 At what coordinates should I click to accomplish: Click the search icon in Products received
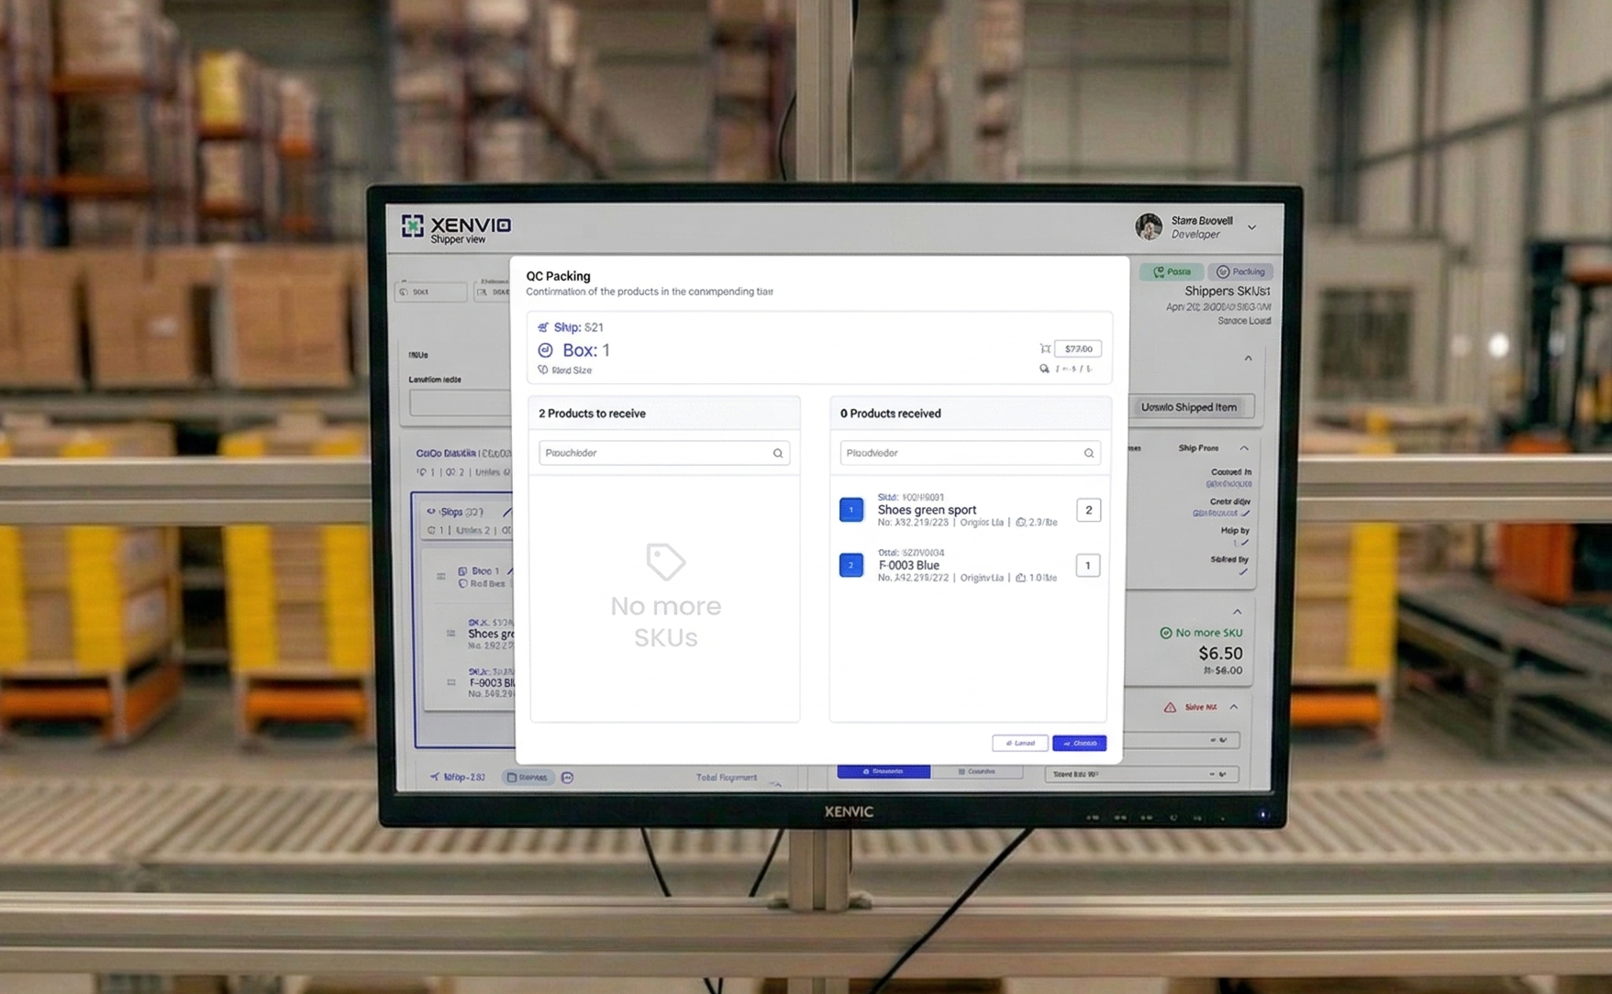[x=1088, y=453]
